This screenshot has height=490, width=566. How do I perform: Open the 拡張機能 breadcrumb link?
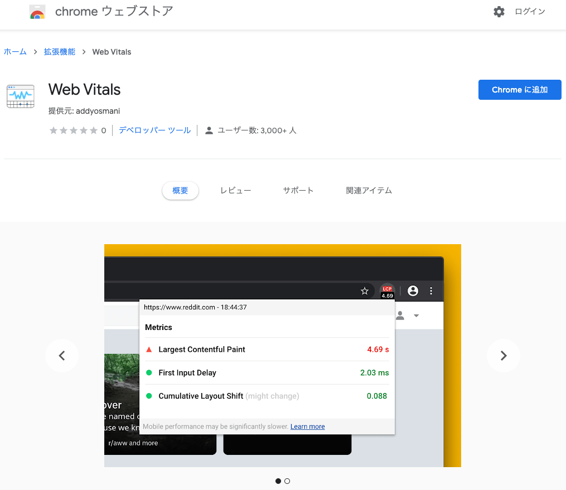pyautogui.click(x=60, y=52)
